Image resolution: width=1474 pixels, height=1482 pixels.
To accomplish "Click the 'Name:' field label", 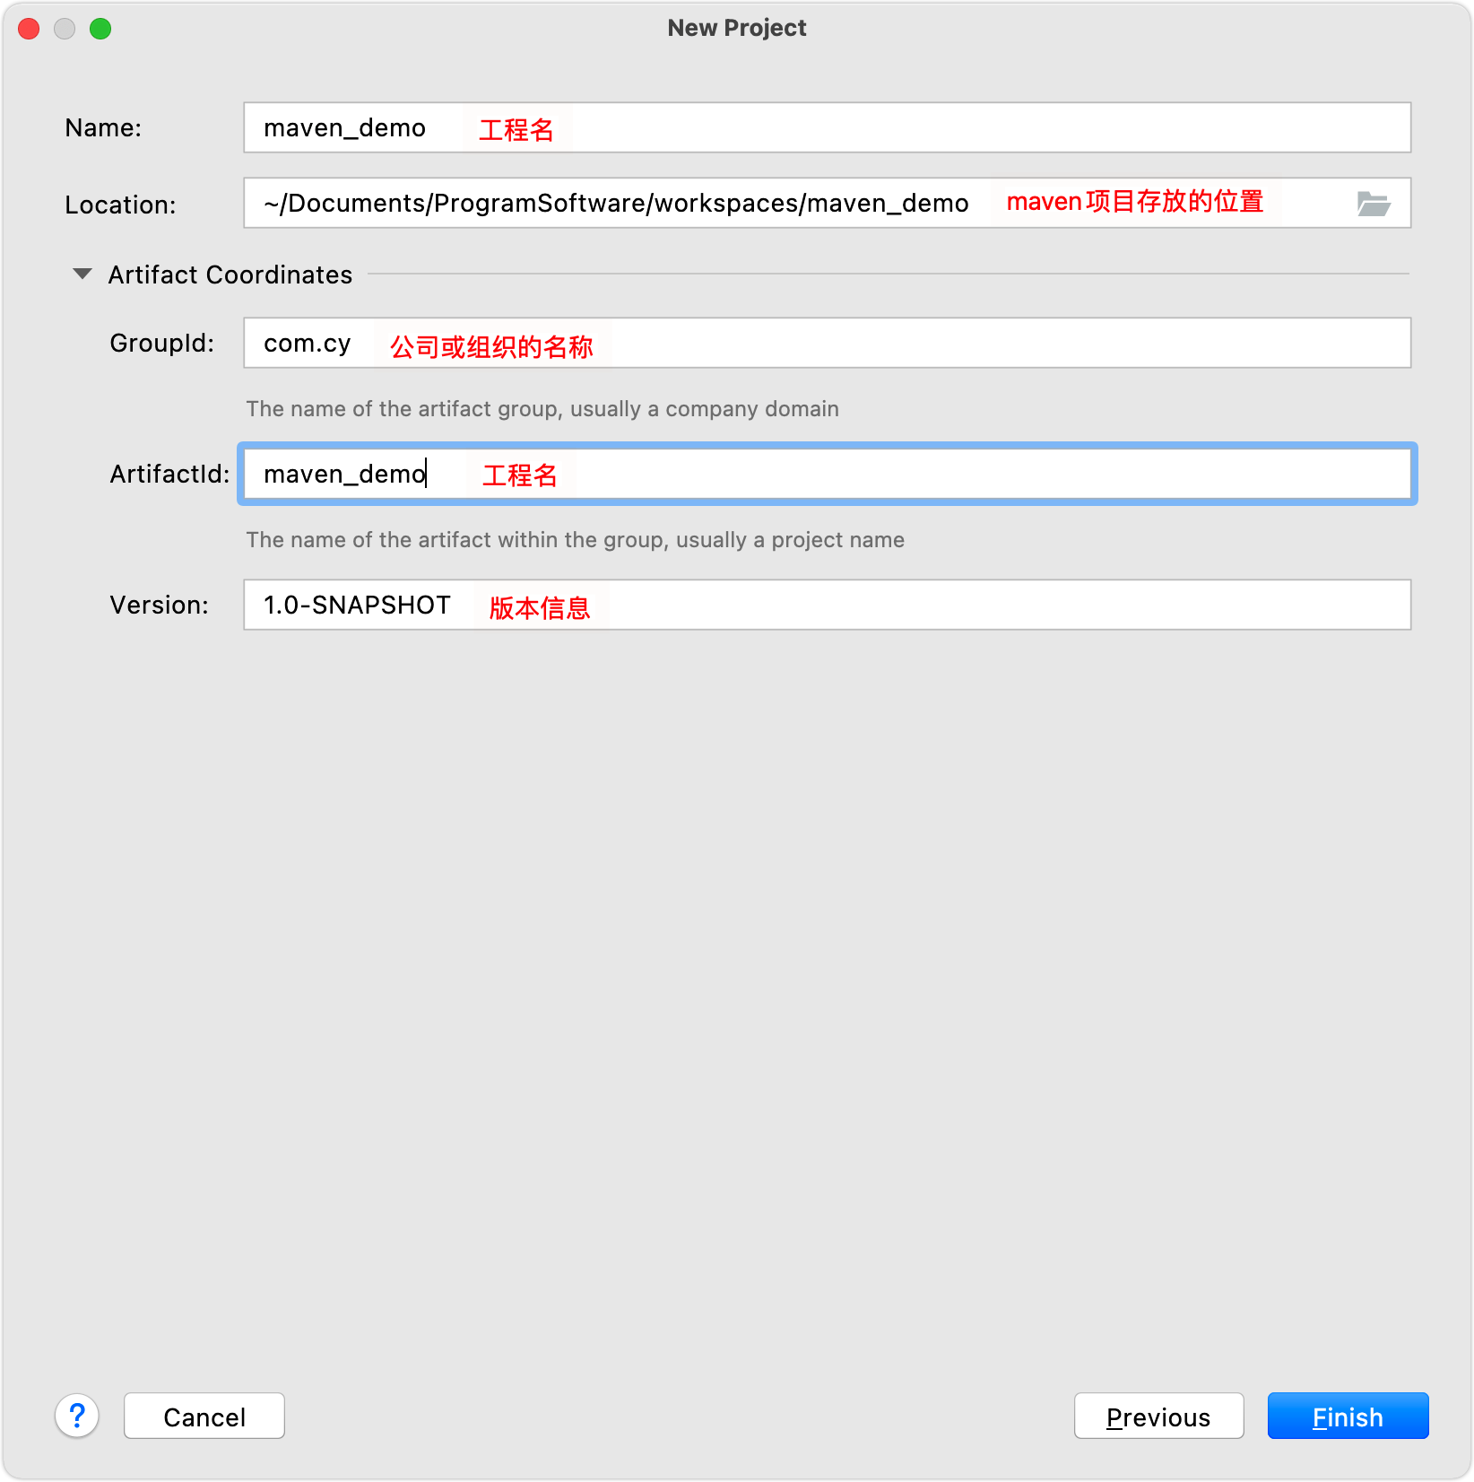I will tap(103, 128).
